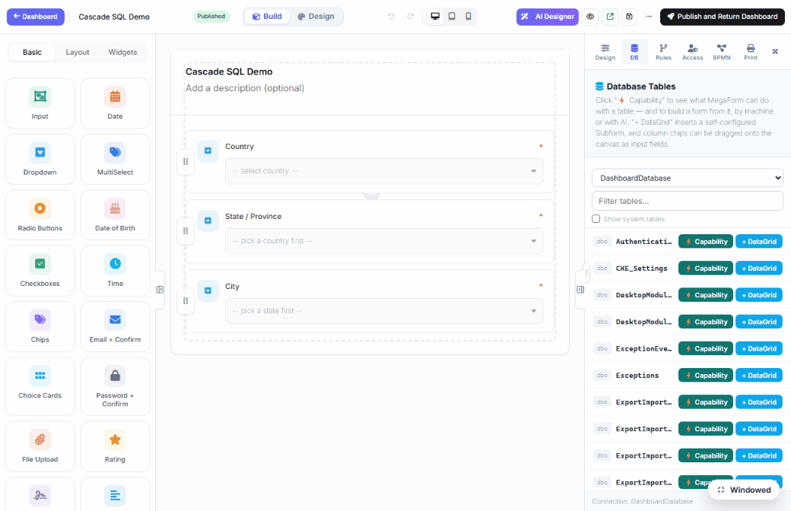The height and width of the screenshot is (511, 791).
Task: Add a Choice Cards element
Action: pos(40,386)
